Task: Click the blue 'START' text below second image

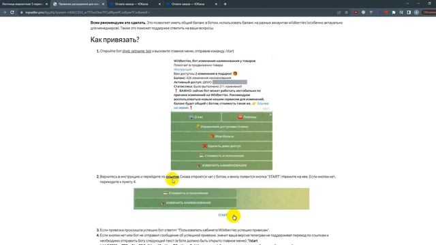Action: click(x=223, y=215)
